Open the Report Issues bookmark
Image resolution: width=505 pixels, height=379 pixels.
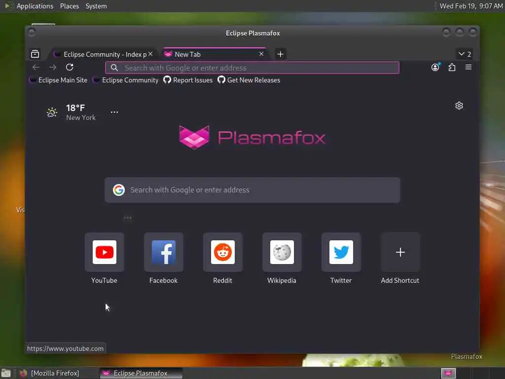[x=188, y=80]
